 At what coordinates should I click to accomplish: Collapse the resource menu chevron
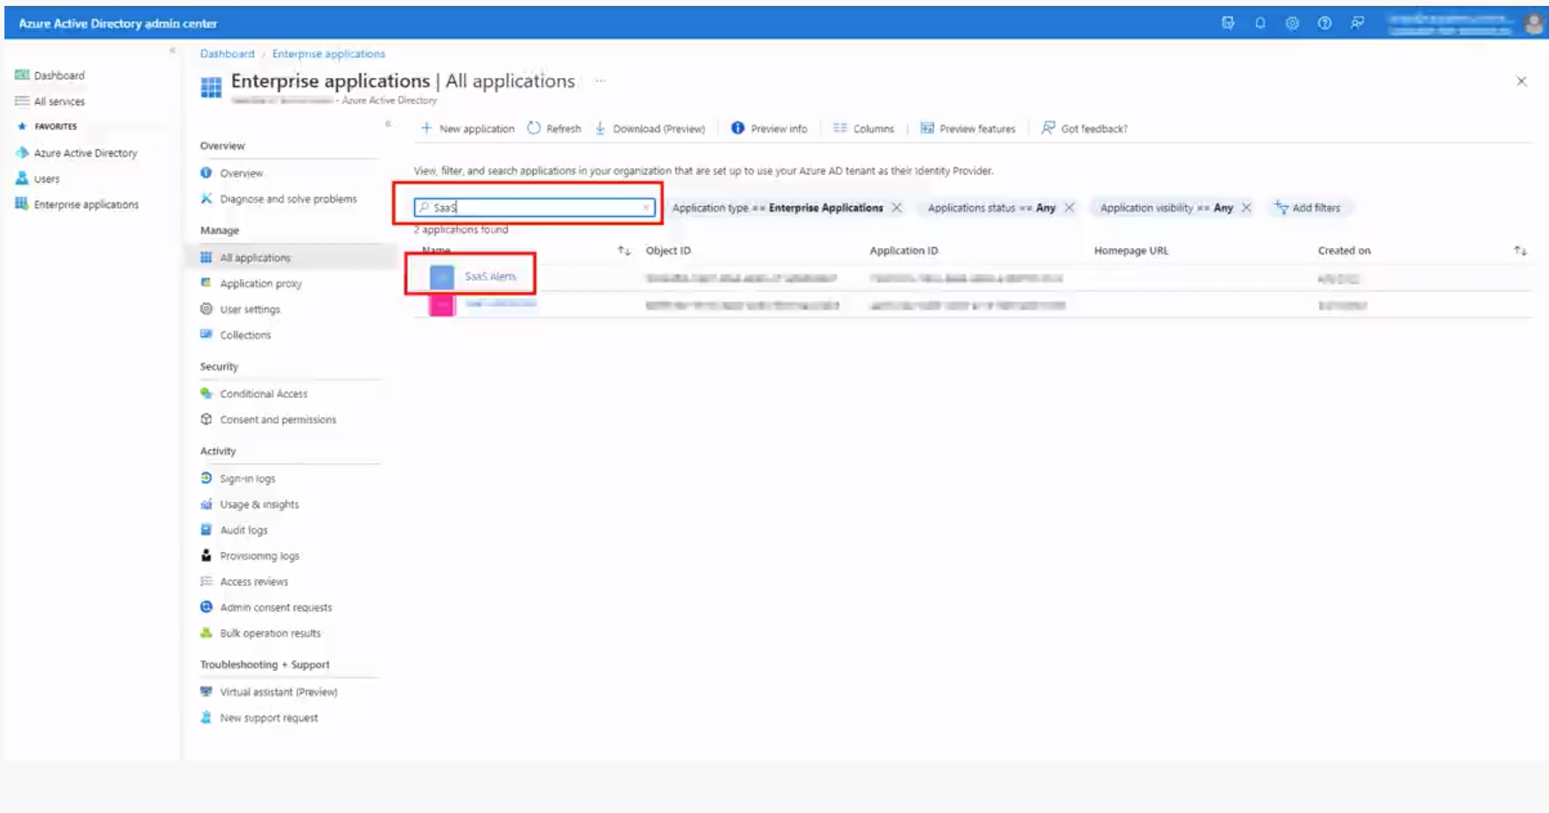point(388,124)
